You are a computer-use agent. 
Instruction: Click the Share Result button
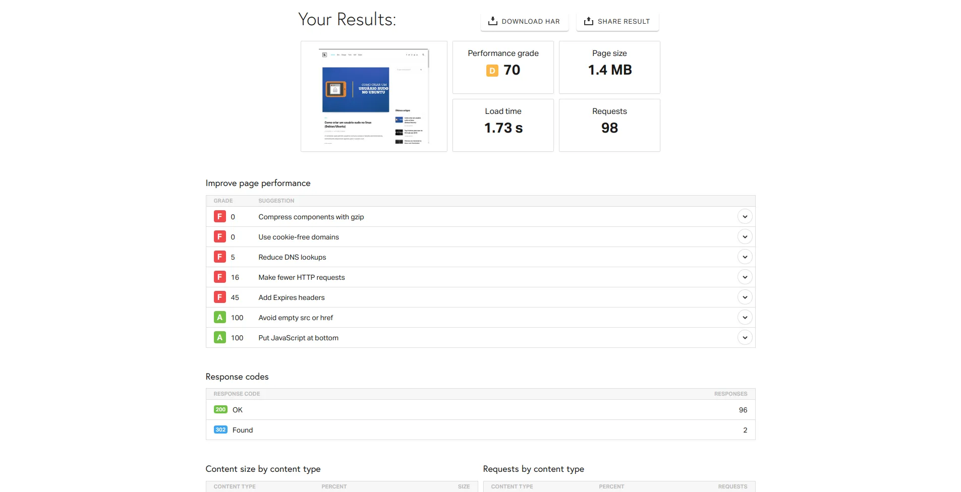(x=617, y=21)
